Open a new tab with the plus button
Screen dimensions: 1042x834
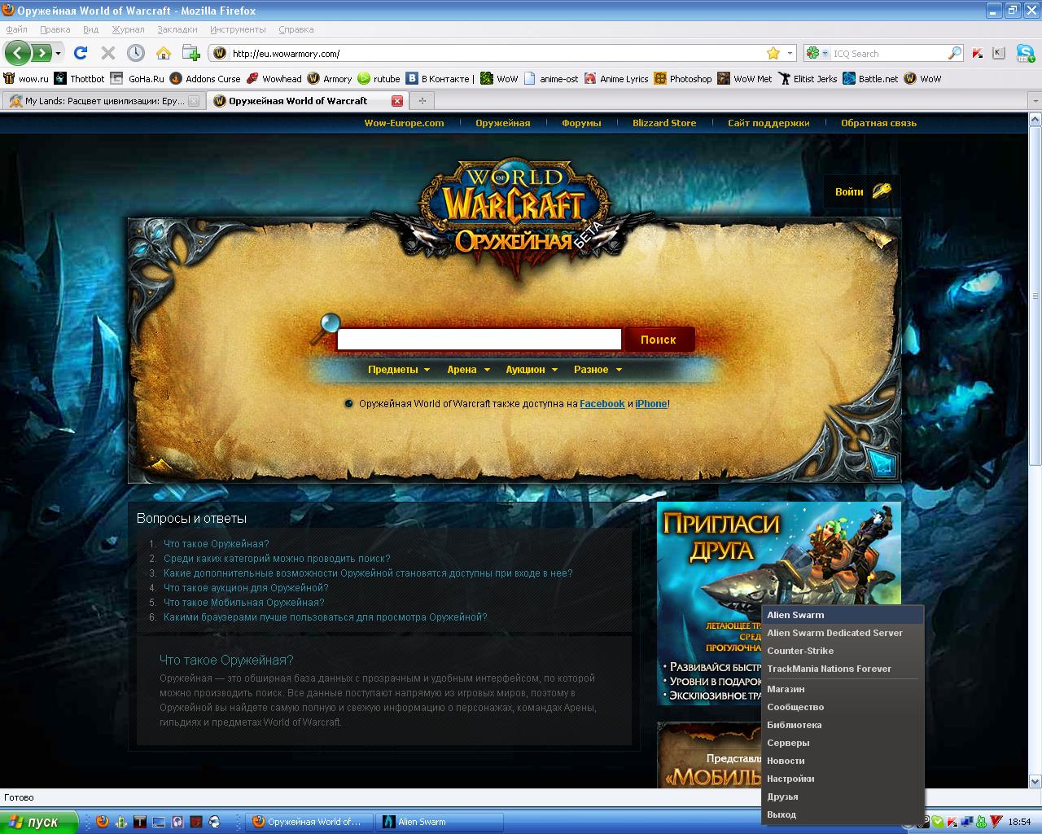(422, 101)
